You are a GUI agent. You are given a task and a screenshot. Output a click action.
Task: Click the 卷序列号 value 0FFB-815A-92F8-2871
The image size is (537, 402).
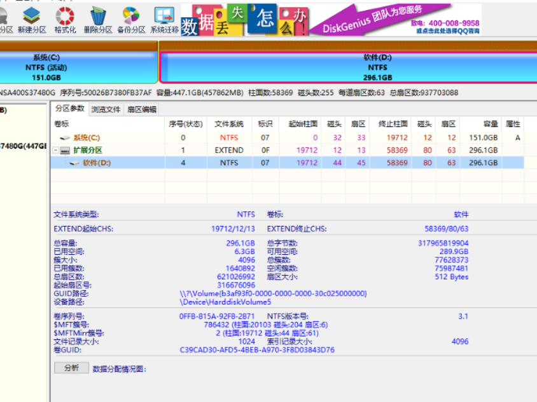[x=217, y=316]
